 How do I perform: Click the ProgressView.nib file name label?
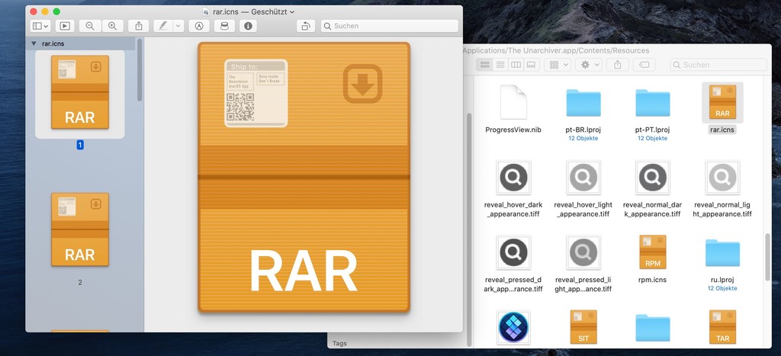pos(513,130)
